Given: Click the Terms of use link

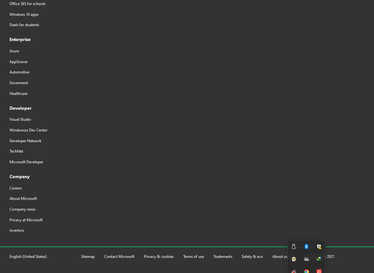Looking at the screenshot, I should point(193,257).
